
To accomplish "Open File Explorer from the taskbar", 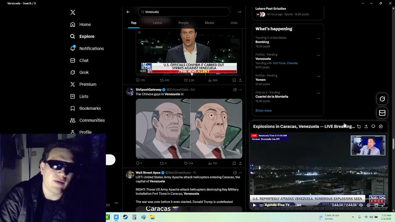I will click(152, 217).
